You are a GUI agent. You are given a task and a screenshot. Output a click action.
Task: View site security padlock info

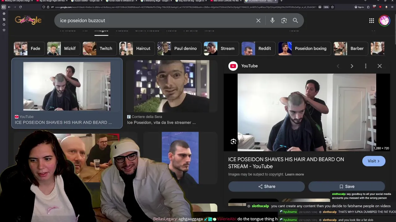48,7
